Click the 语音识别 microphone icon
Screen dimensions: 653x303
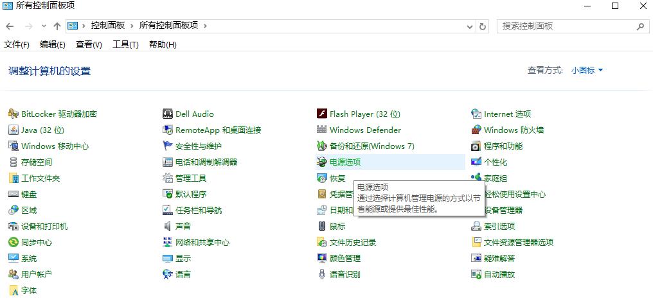click(321, 274)
